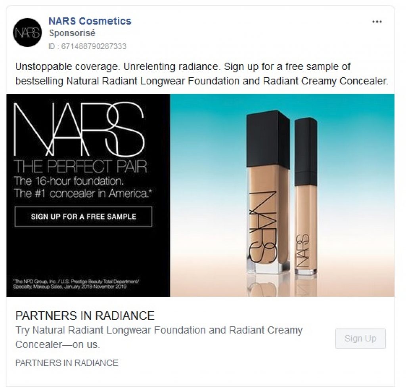Click the small PARTNERS IN RADIANCE footer text
The width and height of the screenshot is (406, 387).
tap(67, 363)
